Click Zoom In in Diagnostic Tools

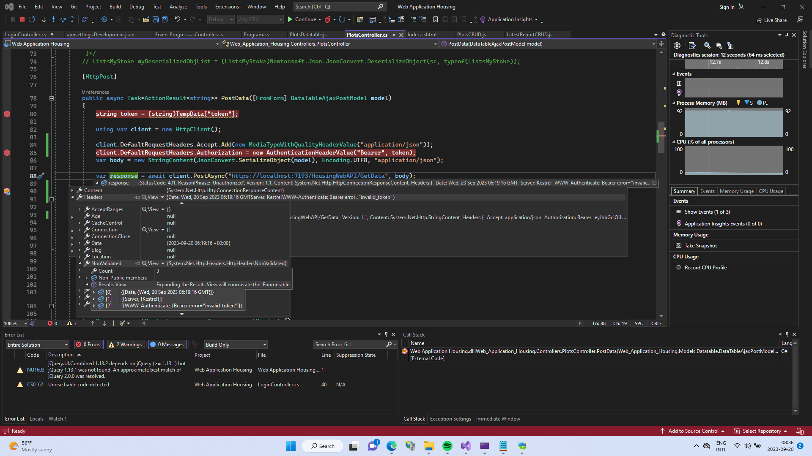click(x=707, y=46)
